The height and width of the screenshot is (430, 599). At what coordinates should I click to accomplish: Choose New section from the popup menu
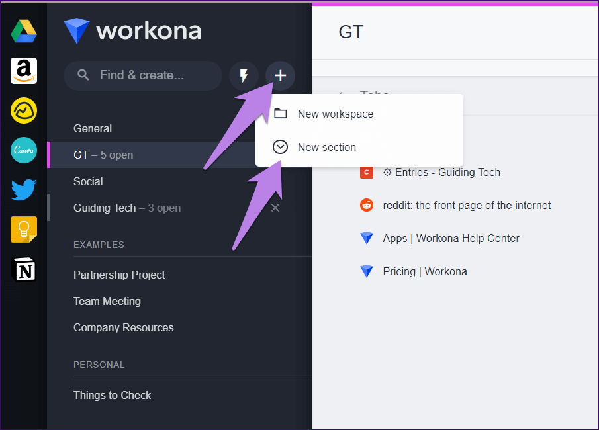[359, 147]
